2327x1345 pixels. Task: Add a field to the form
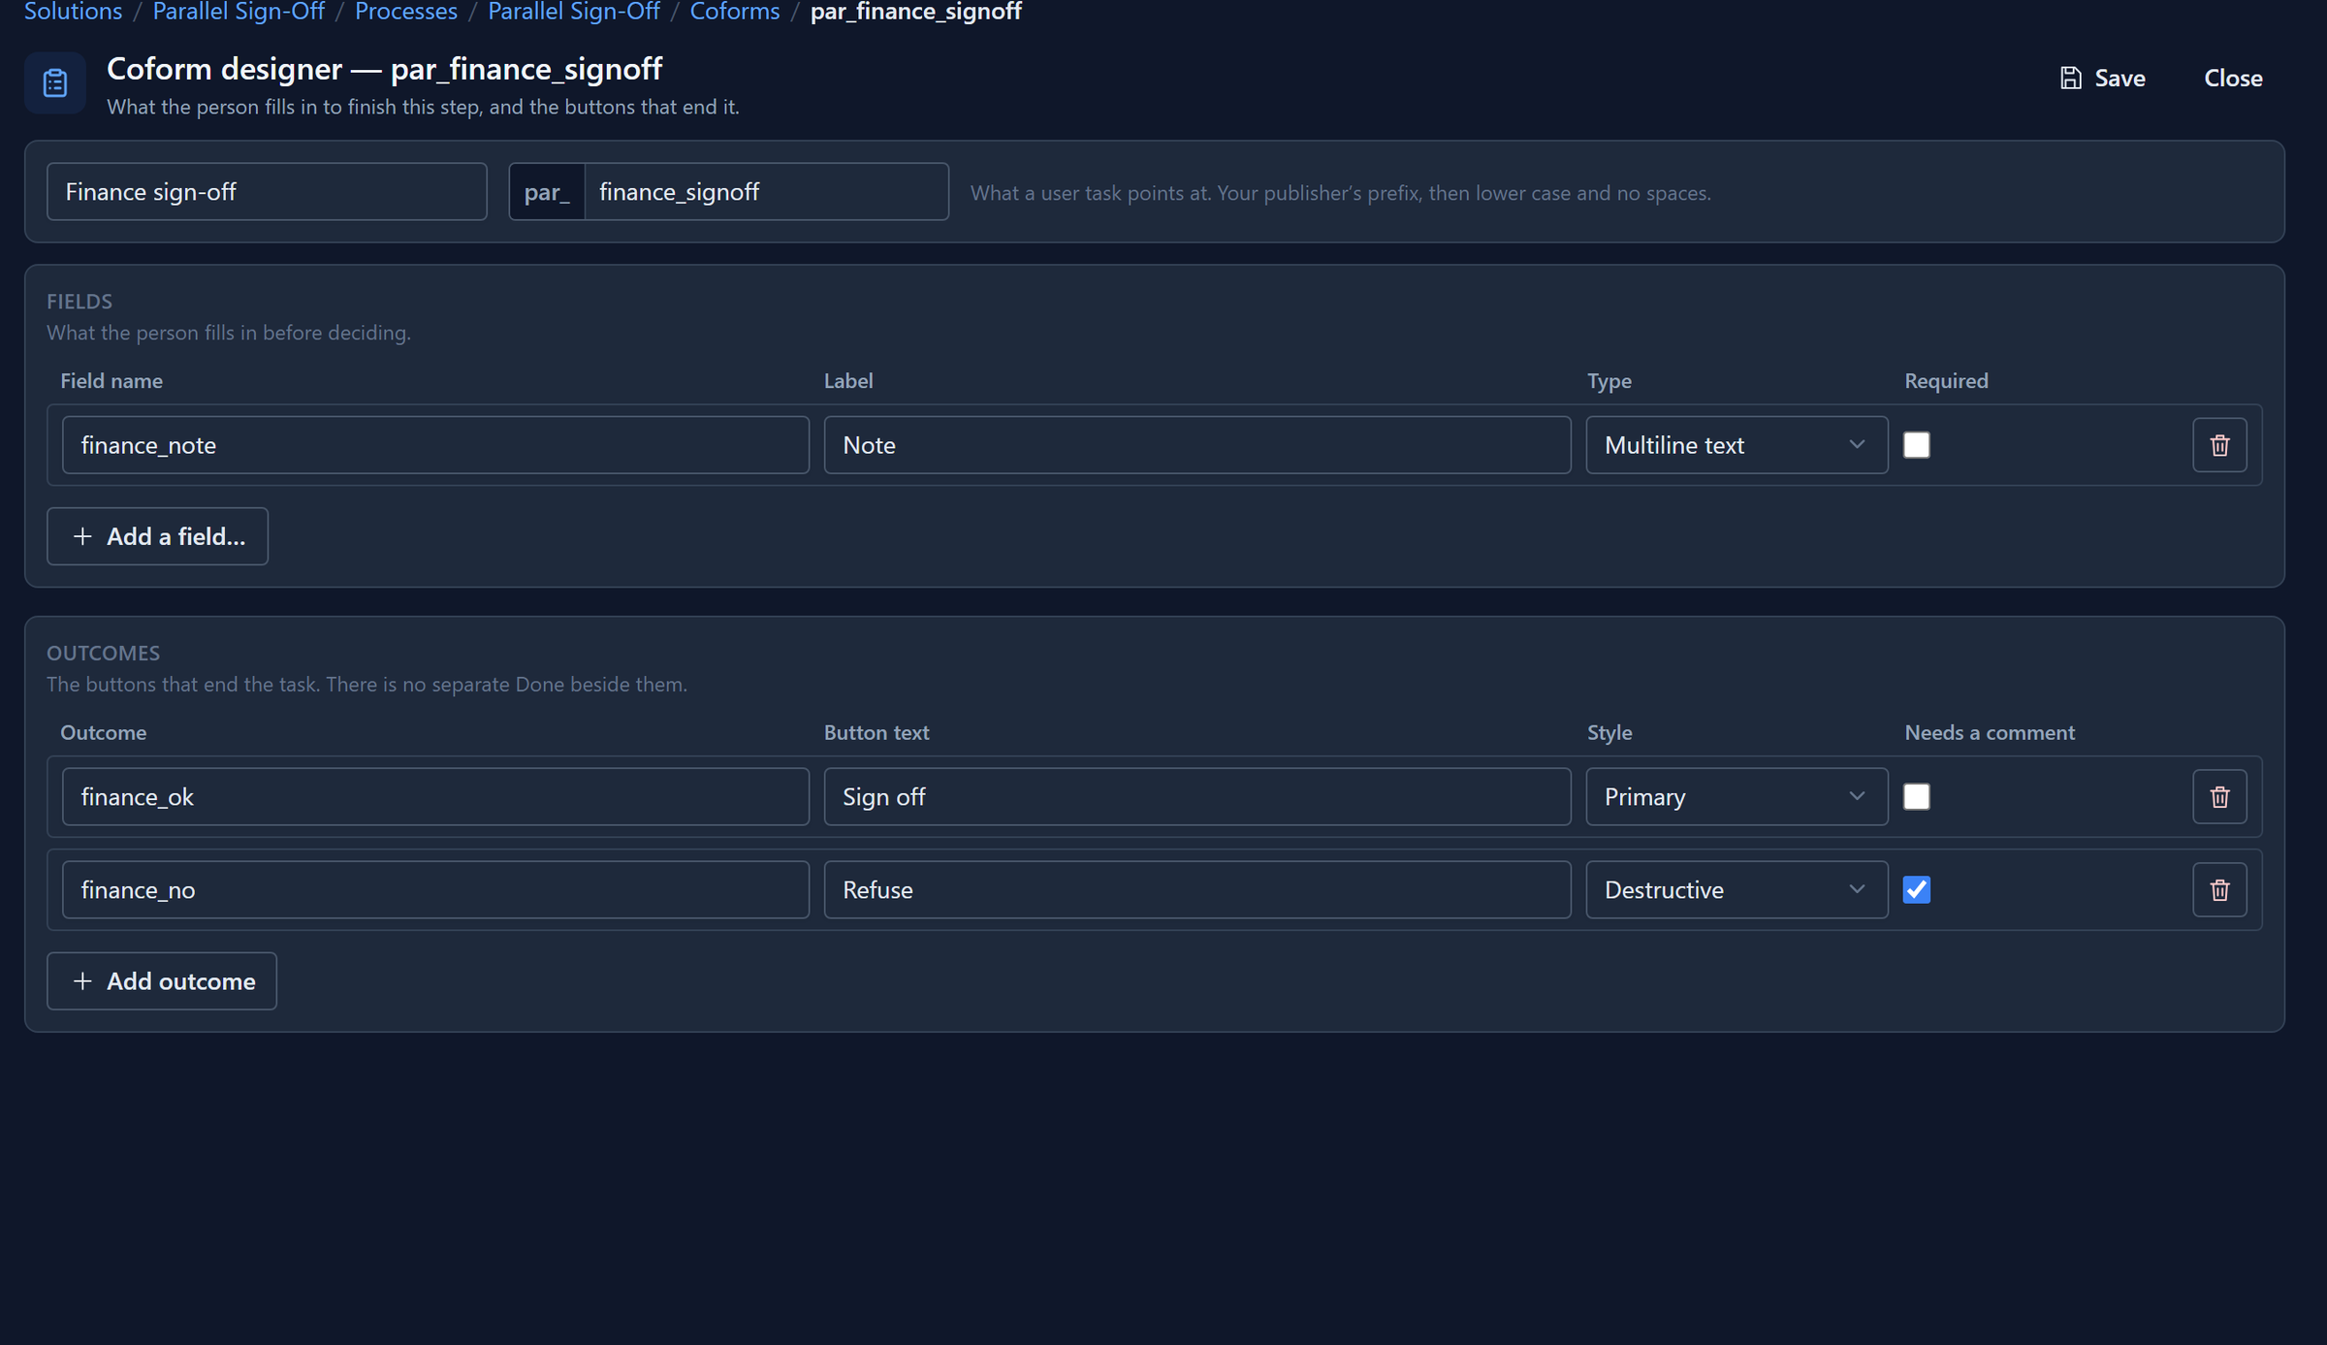[158, 536]
